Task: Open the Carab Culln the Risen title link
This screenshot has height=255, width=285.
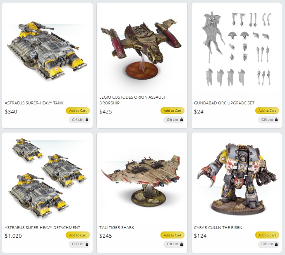Action: tap(218, 227)
